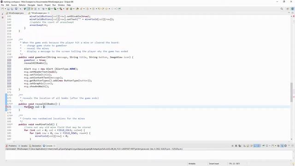This screenshot has width=295, height=166.
Task: Open the New Java Class dropdown arrow
Action: pos(74,9)
